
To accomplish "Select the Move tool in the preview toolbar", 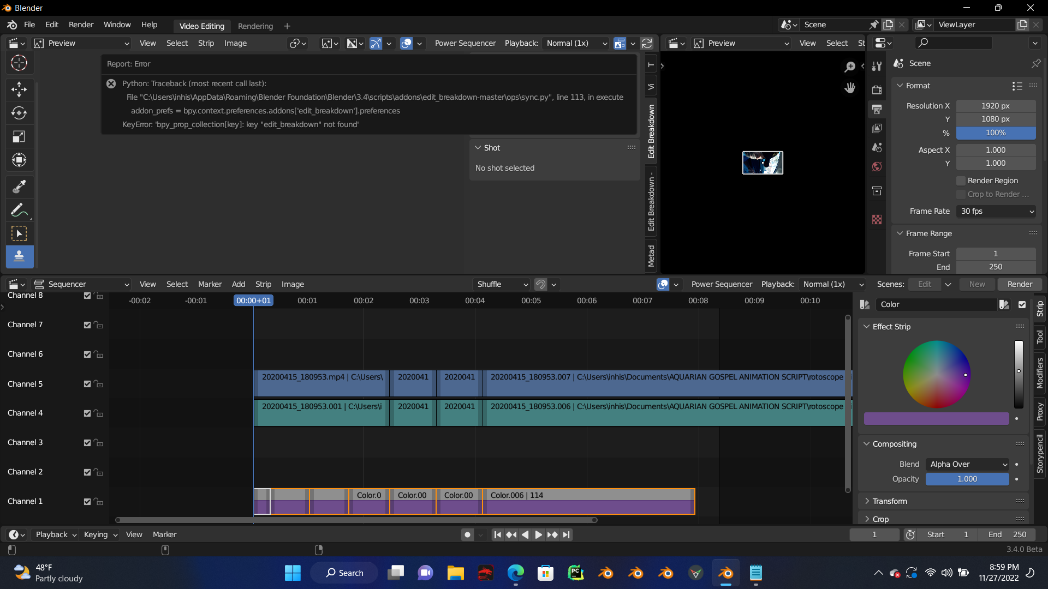I will point(19,89).
